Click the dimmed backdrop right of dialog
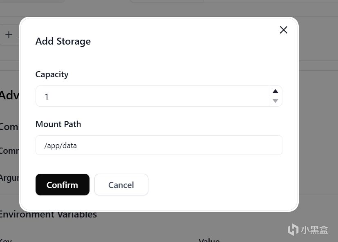This screenshot has height=242, width=338. click(318, 123)
